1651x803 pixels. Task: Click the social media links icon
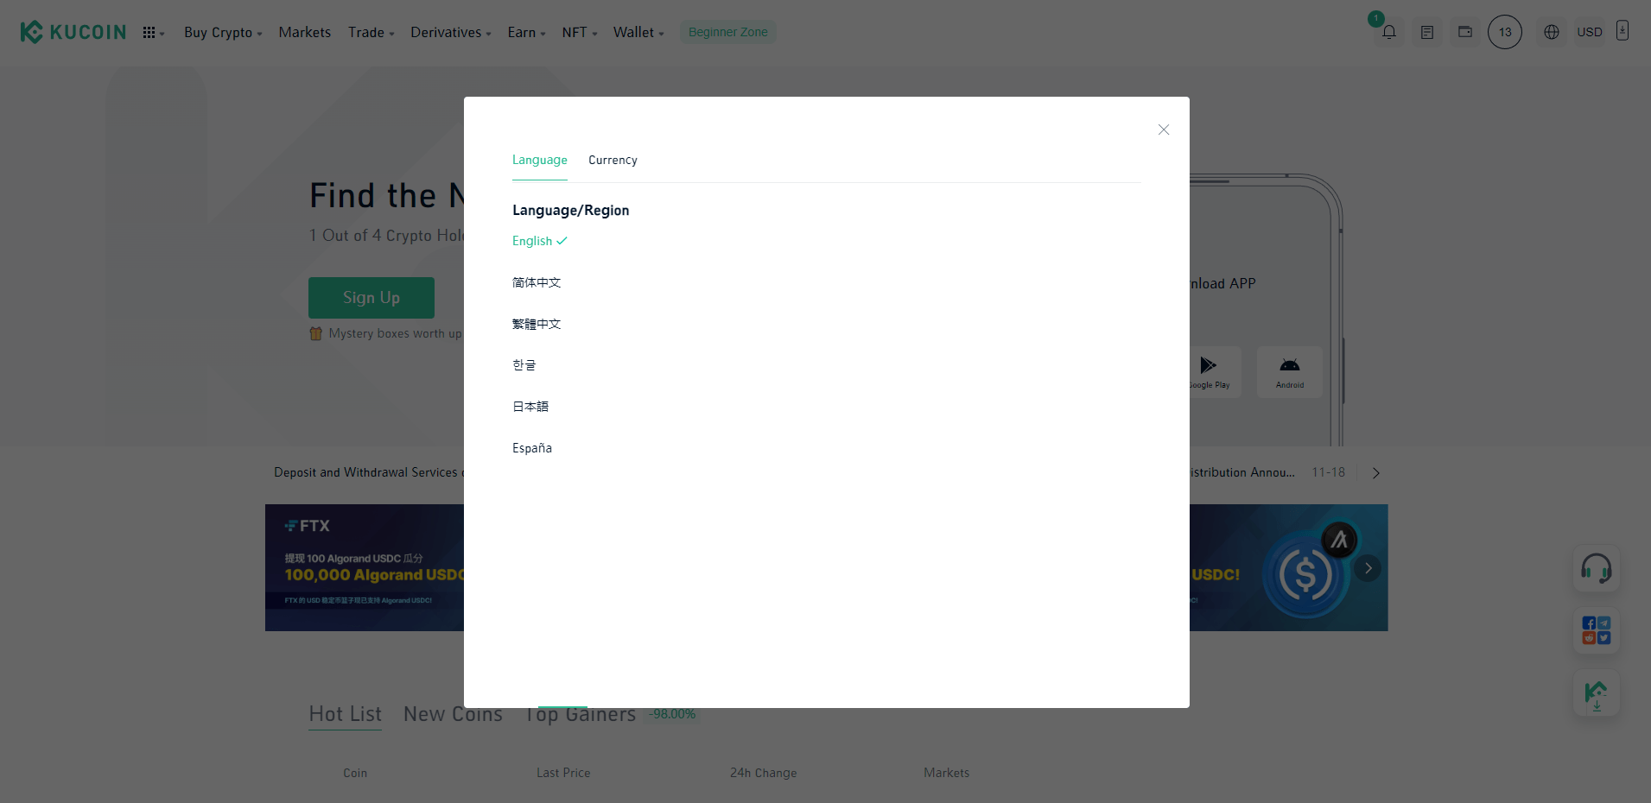pyautogui.click(x=1596, y=630)
